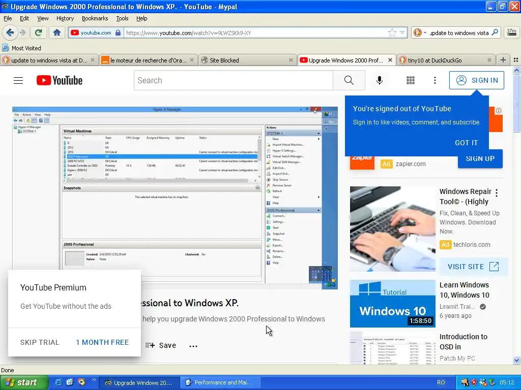This screenshot has height=390, width=521.
Task: Click the padlock site security icon
Action: point(118,32)
